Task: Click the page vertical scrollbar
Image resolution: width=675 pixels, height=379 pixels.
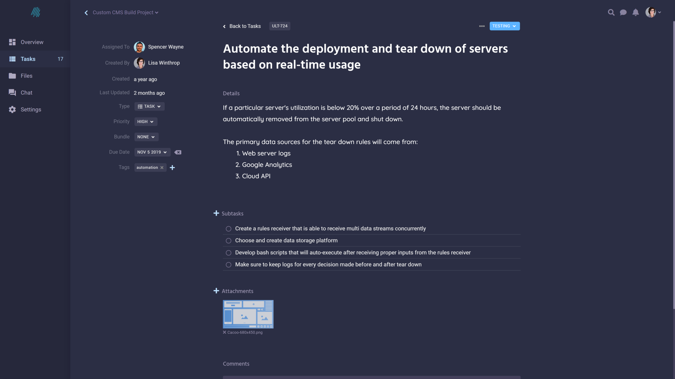Action: [674, 165]
